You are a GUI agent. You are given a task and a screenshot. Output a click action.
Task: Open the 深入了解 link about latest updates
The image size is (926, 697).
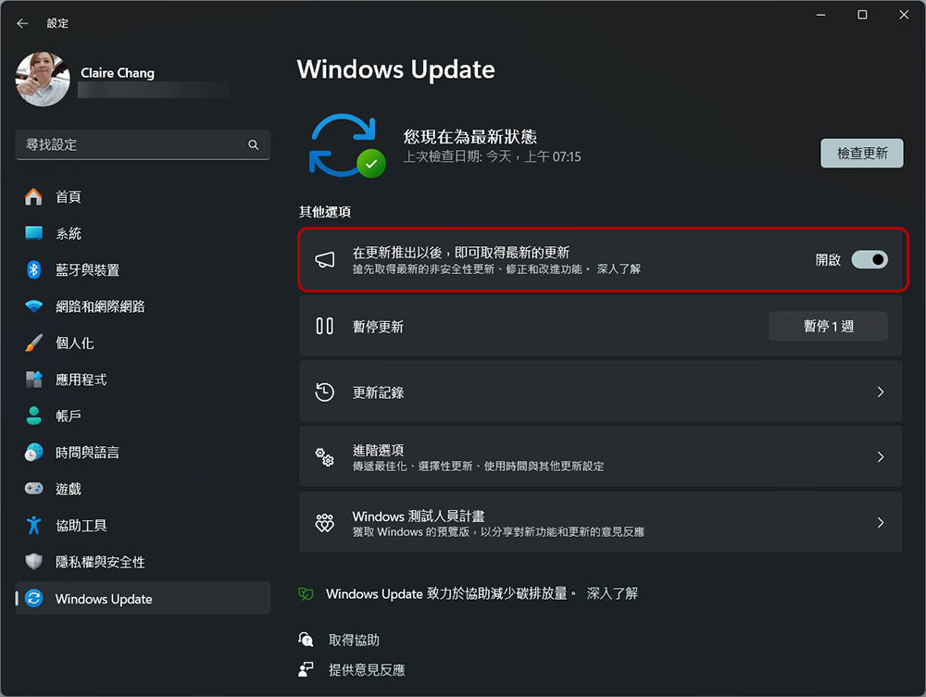tap(619, 269)
